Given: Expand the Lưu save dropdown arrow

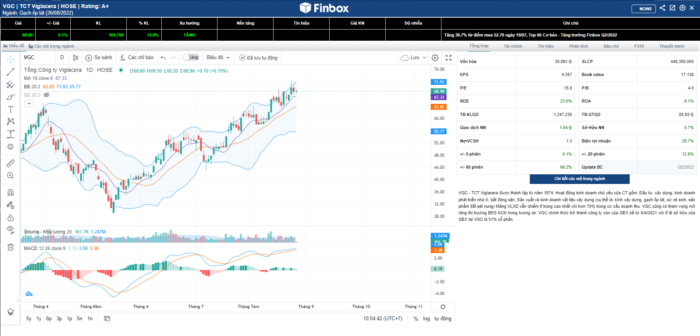Looking at the screenshot, I should (x=425, y=58).
